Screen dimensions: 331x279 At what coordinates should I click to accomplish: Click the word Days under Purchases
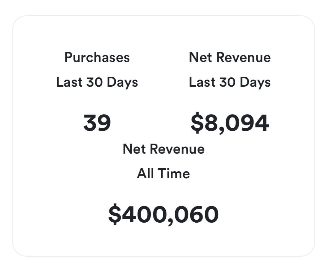pos(122,83)
